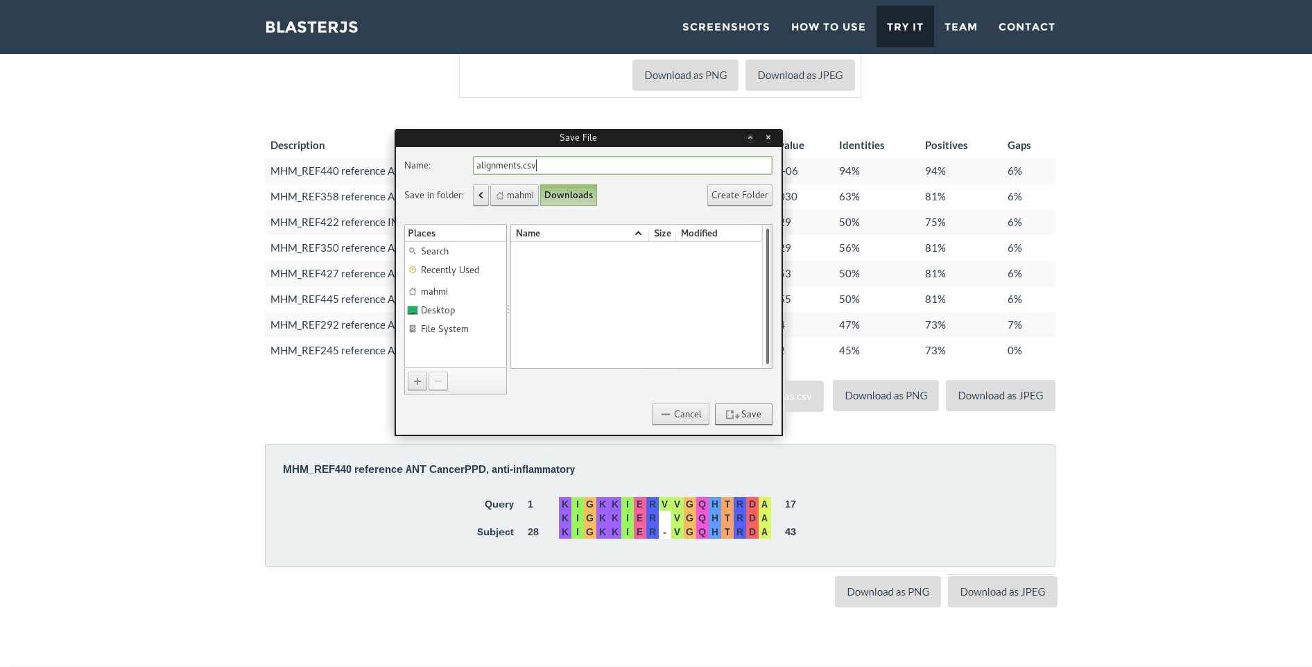Screen dimensions: 1312x667
Task: Click the back arrow in folder path
Action: pyautogui.click(x=481, y=196)
